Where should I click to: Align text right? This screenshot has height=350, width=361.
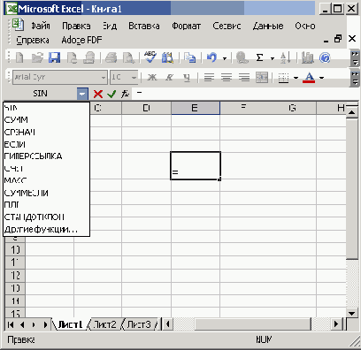coord(244,78)
